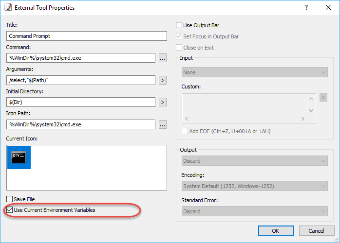Click browse button beside Icon Path field
Image resolution: width=340 pixels, height=243 pixels.
163,124
